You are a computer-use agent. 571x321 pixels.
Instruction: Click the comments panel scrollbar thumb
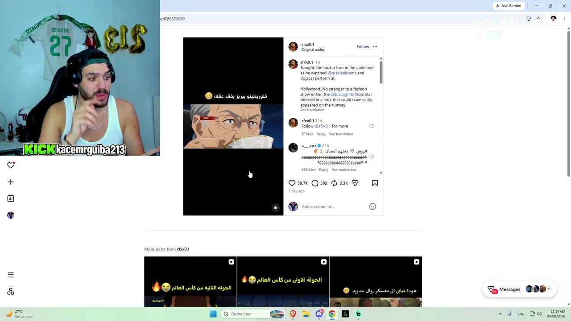click(381, 72)
